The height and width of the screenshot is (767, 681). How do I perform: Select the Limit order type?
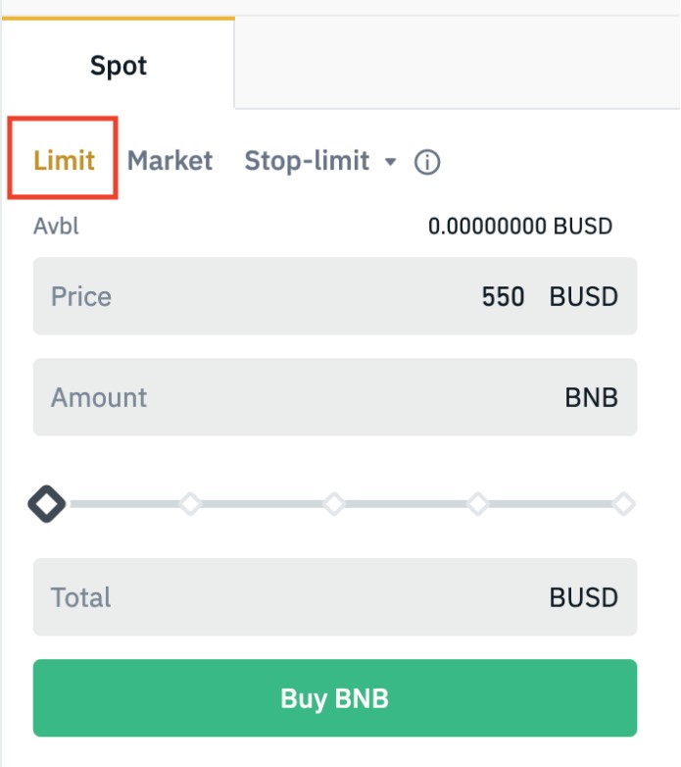point(64,161)
